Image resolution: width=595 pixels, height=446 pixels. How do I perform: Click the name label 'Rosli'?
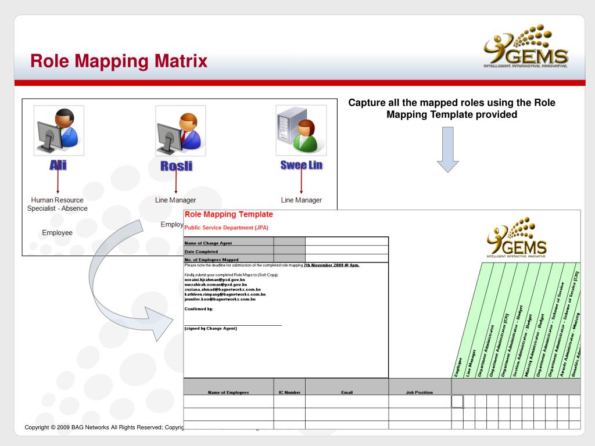coord(176,166)
